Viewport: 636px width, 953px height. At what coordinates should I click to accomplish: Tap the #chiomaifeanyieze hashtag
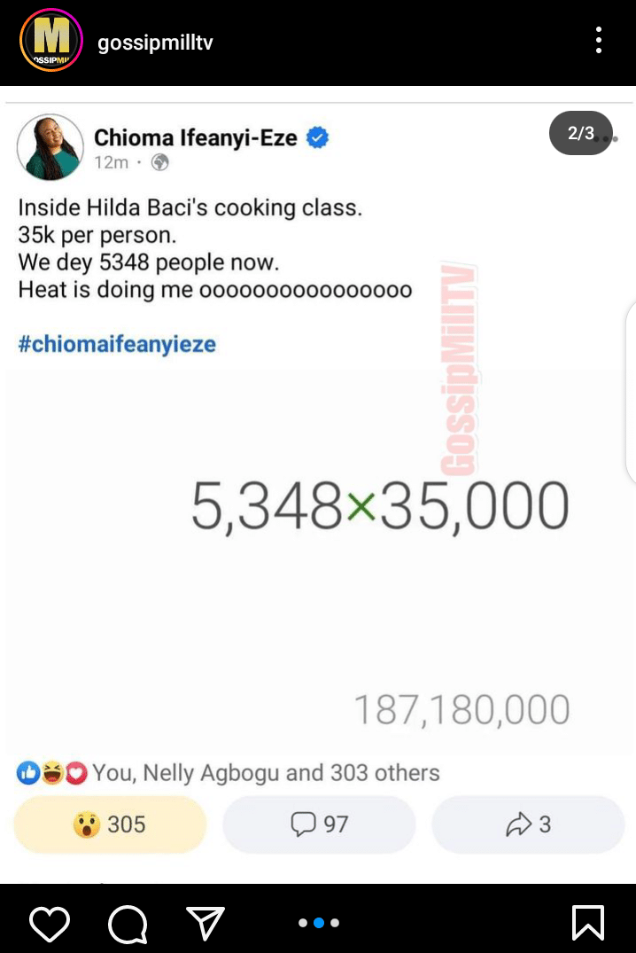tap(117, 344)
